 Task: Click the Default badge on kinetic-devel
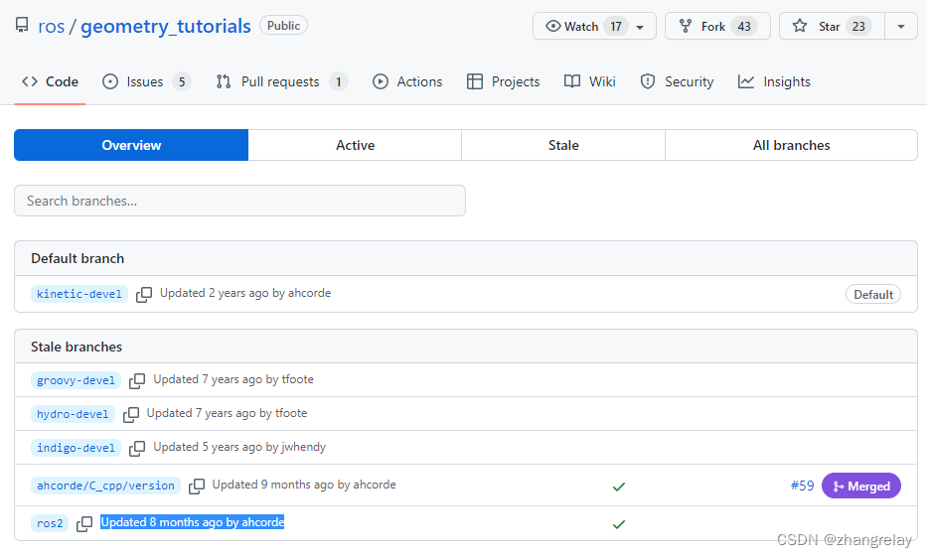pos(873,294)
